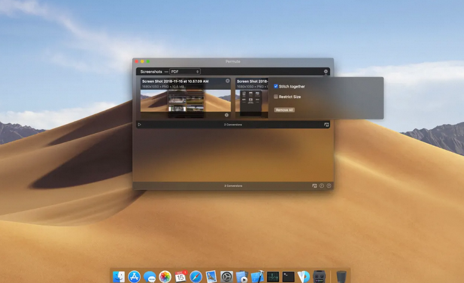Open Xcode from the dock
The width and height of the screenshot is (464, 283).
(257, 277)
